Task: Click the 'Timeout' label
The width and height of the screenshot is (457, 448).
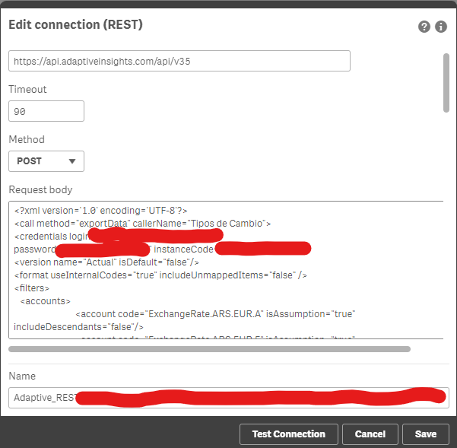Action: 27,89
